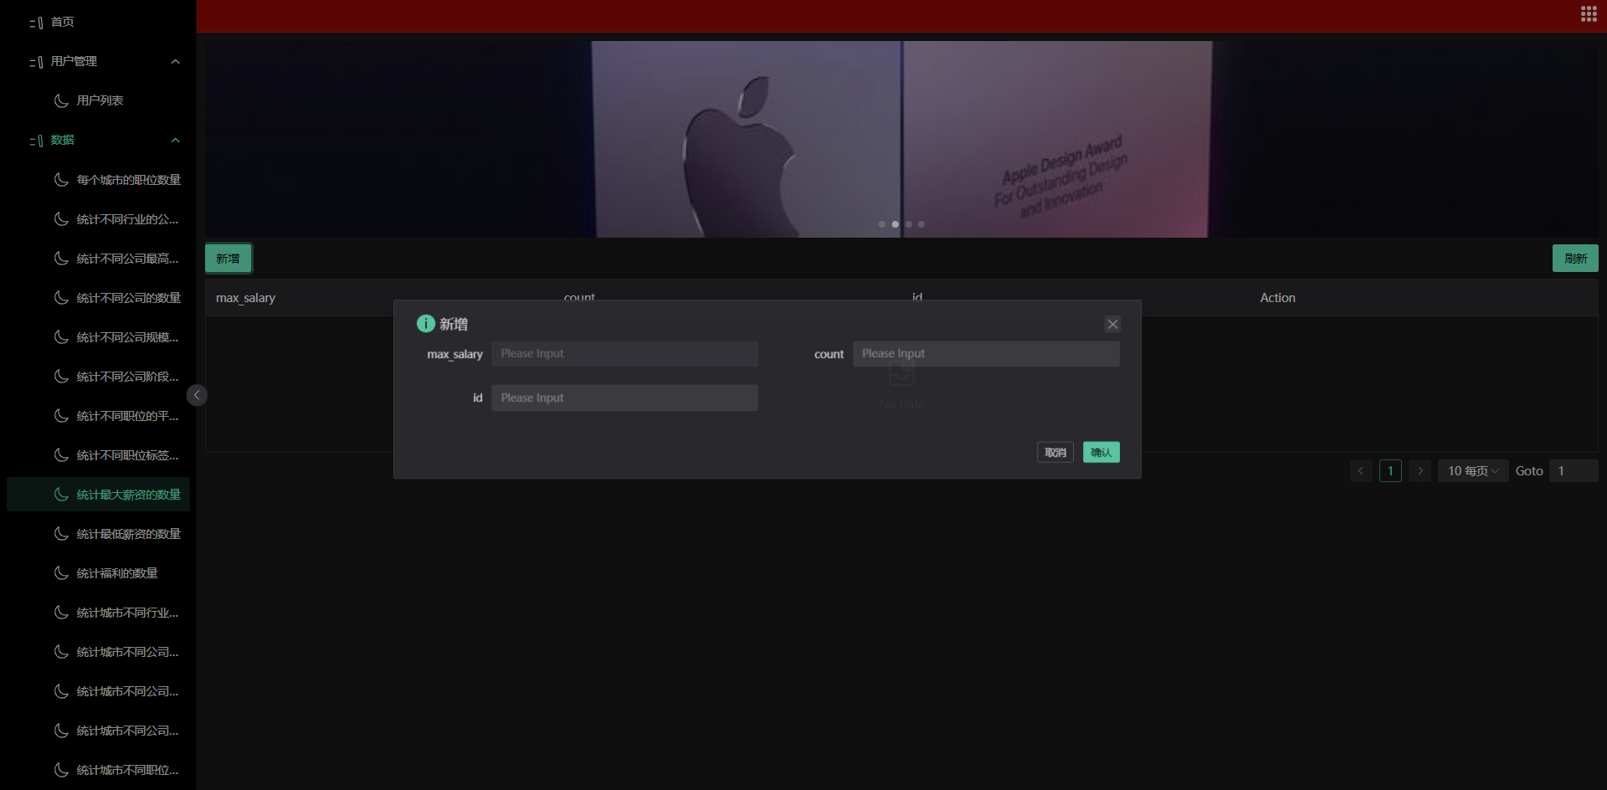
Task: Click the moon icon beside 每个城市的职位数量
Action: pyautogui.click(x=61, y=179)
